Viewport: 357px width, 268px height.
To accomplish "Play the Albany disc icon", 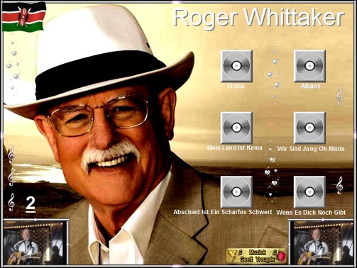I will tap(309, 66).
